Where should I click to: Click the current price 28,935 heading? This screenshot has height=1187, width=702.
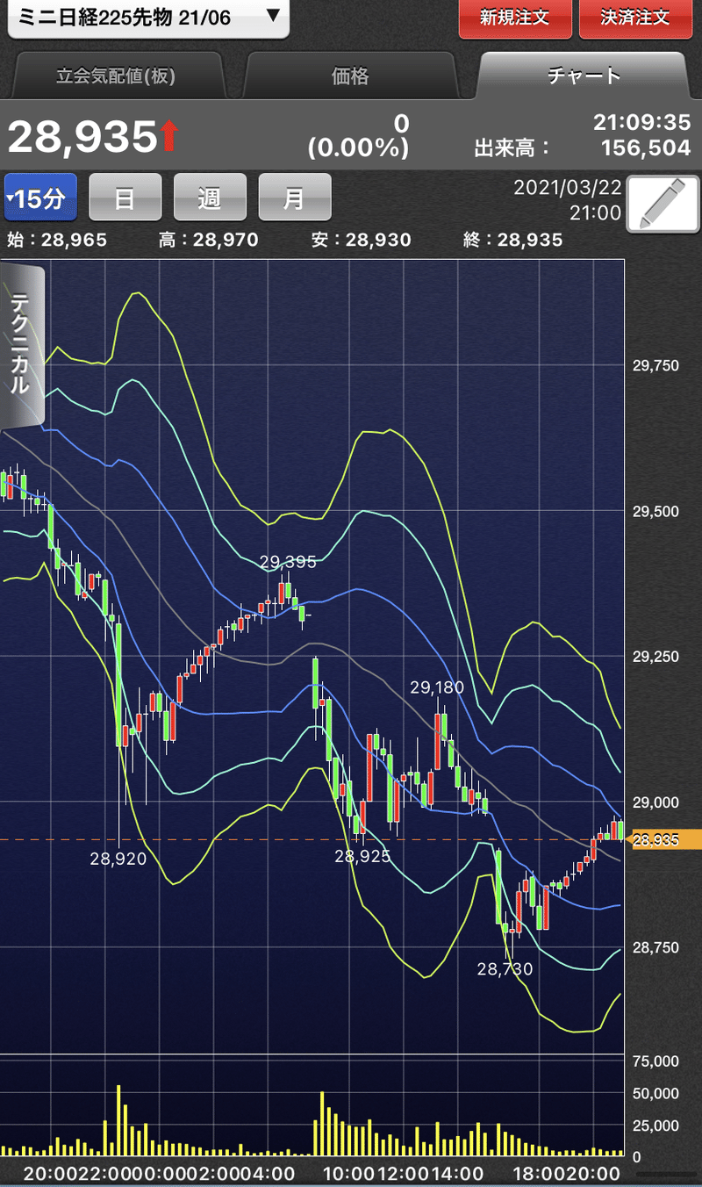point(82,136)
